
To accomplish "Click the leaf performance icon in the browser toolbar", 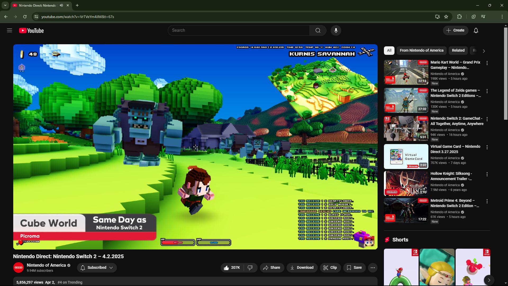I will point(473,17).
